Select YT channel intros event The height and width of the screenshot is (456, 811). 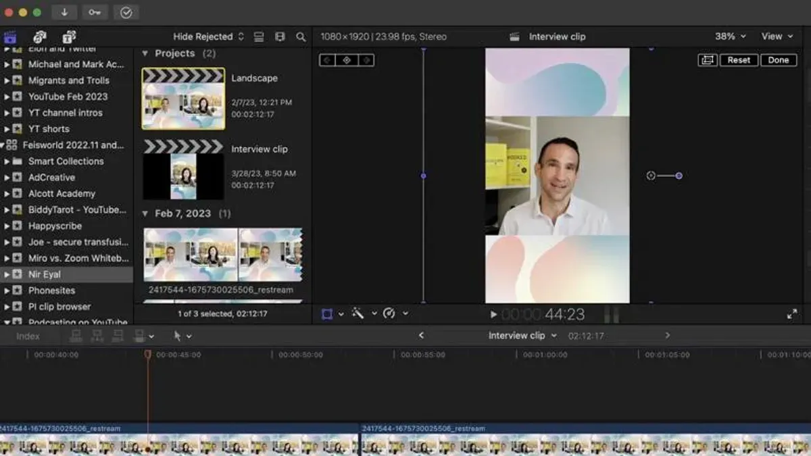(65, 113)
